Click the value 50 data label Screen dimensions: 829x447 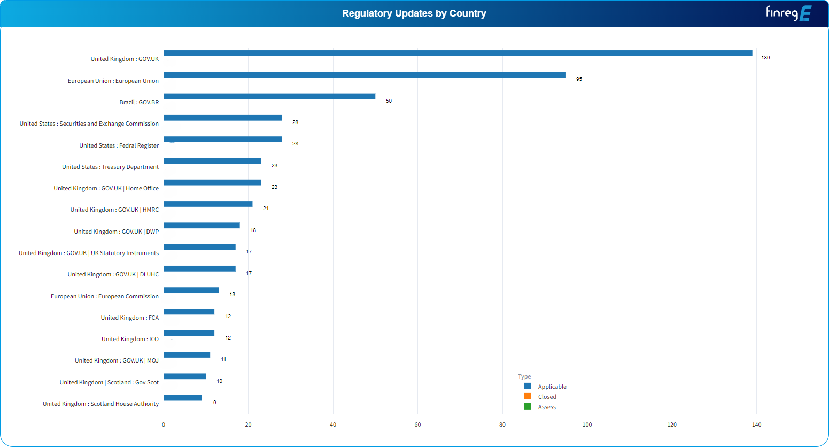389,101
